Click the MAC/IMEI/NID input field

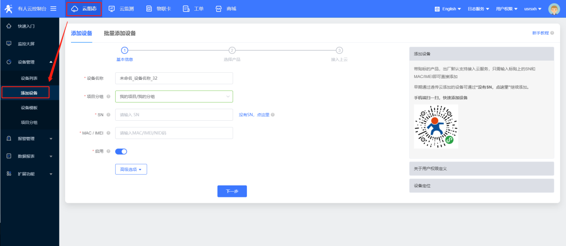[x=174, y=133]
